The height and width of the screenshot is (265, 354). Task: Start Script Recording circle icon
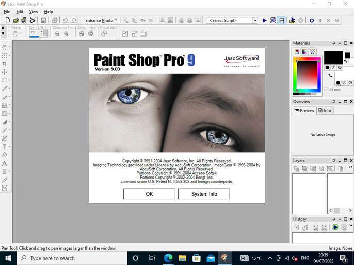point(312,21)
